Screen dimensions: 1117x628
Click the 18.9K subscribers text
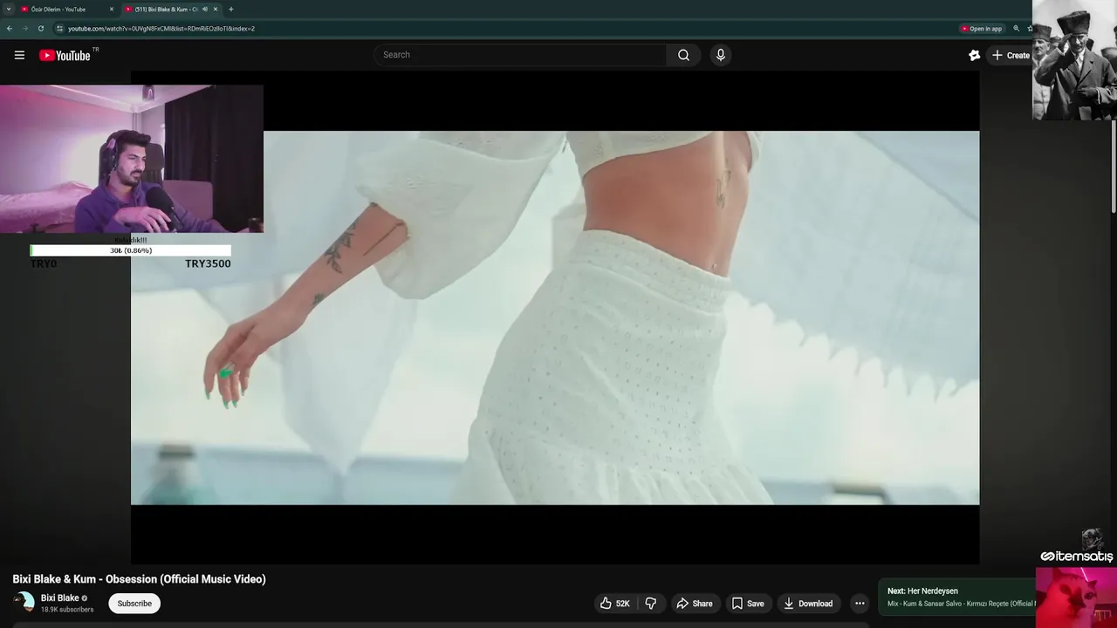coord(67,610)
